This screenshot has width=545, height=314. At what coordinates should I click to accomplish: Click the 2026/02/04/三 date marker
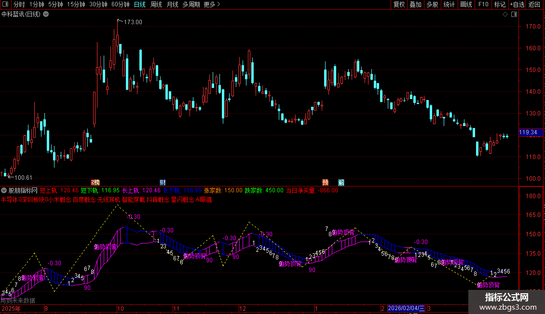[406, 308]
